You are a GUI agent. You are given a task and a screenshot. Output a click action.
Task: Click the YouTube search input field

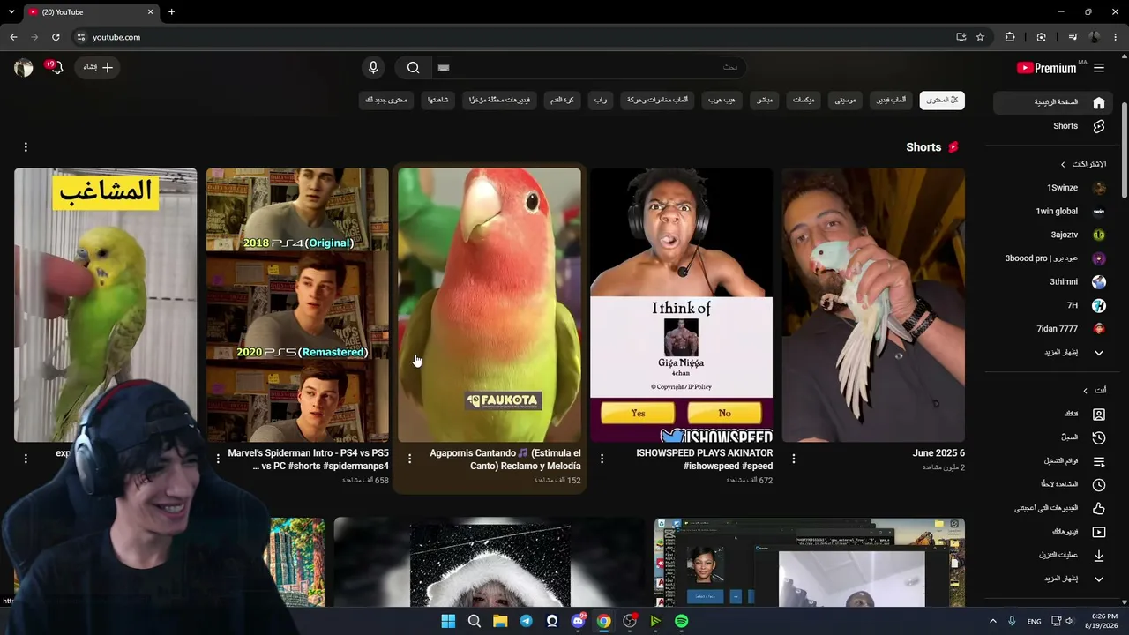(588, 68)
